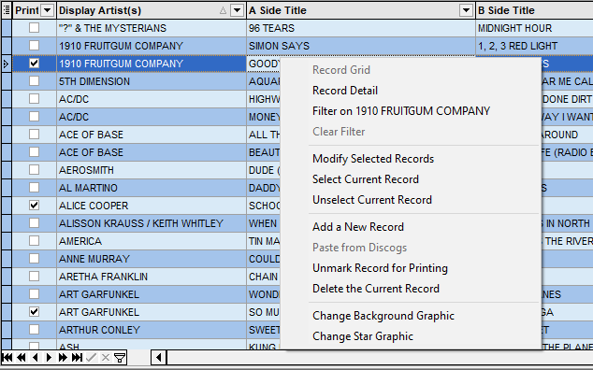Image resolution: width=593 pixels, height=370 pixels.
Task: Click the B Side Title column header
Action: 534,10
